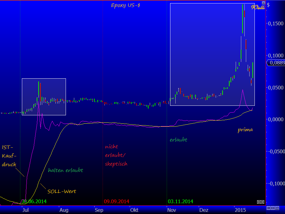This screenshot has height=214, width=285.
Task: Click the 'Sep' month label on time axis
Action: (99, 210)
